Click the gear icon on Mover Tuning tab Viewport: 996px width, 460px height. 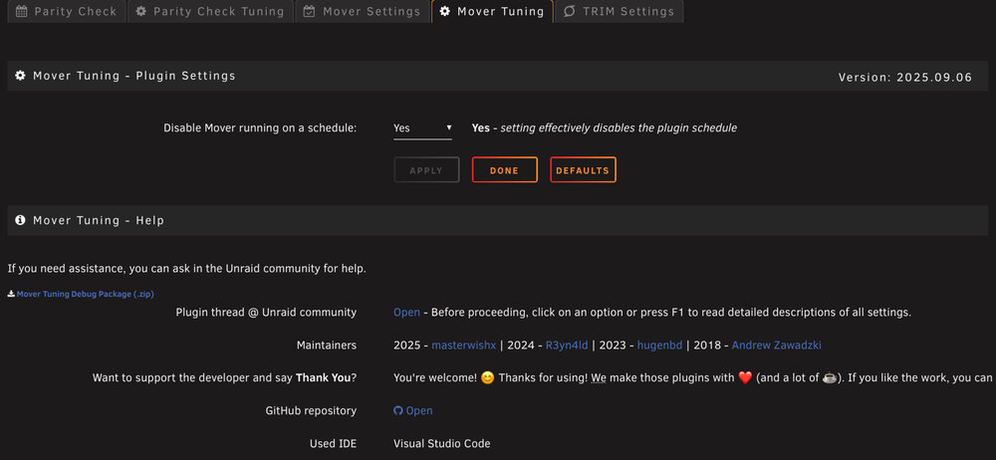[444, 11]
